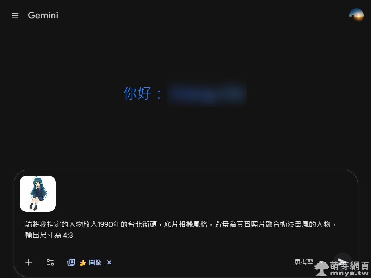Place cursor in the 1990年的台北街頭 prompt line
The image size is (371, 278).
click(x=180, y=224)
